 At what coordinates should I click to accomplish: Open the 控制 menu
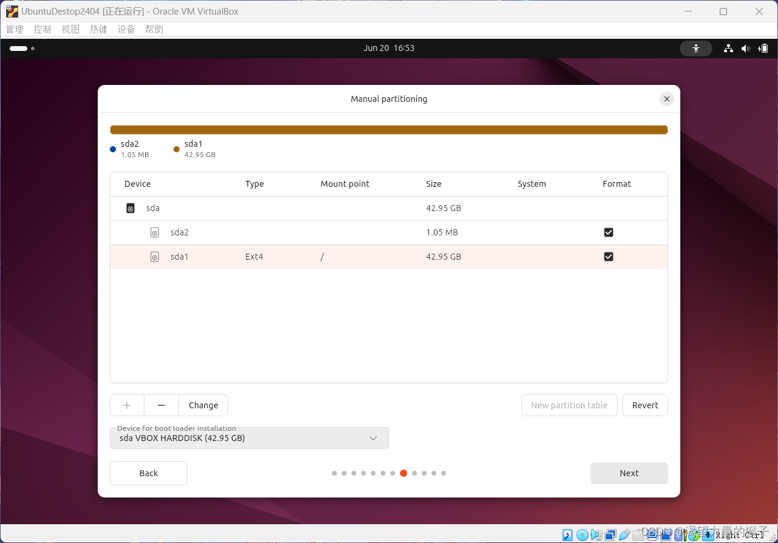click(x=42, y=29)
